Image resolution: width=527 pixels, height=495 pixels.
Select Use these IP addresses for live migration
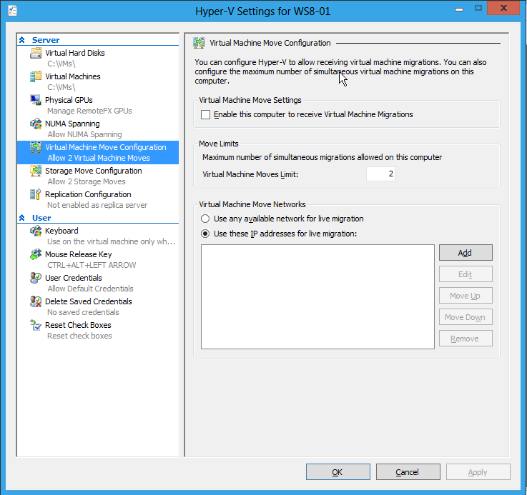pyautogui.click(x=205, y=234)
